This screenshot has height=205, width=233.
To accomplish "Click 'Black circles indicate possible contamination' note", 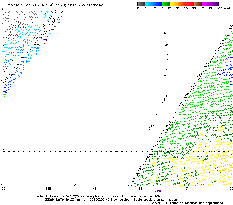I will (144, 200).
